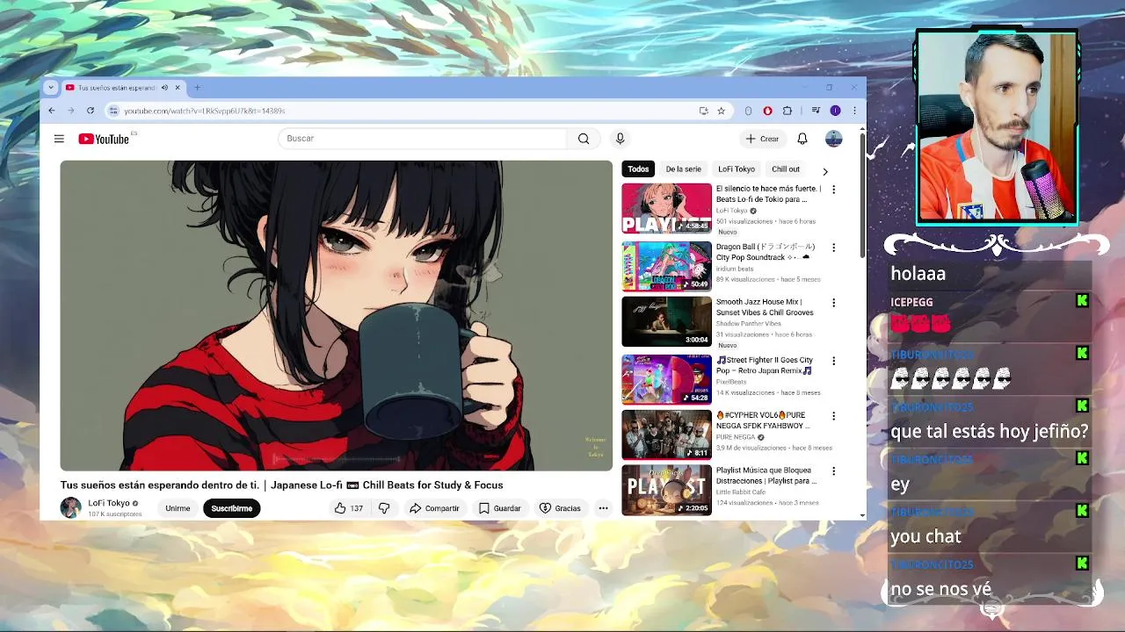Click the Crear button
1125x632 pixels.
[x=762, y=139]
